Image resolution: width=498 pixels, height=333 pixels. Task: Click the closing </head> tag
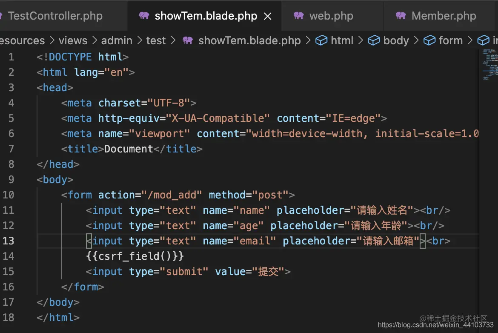point(58,164)
